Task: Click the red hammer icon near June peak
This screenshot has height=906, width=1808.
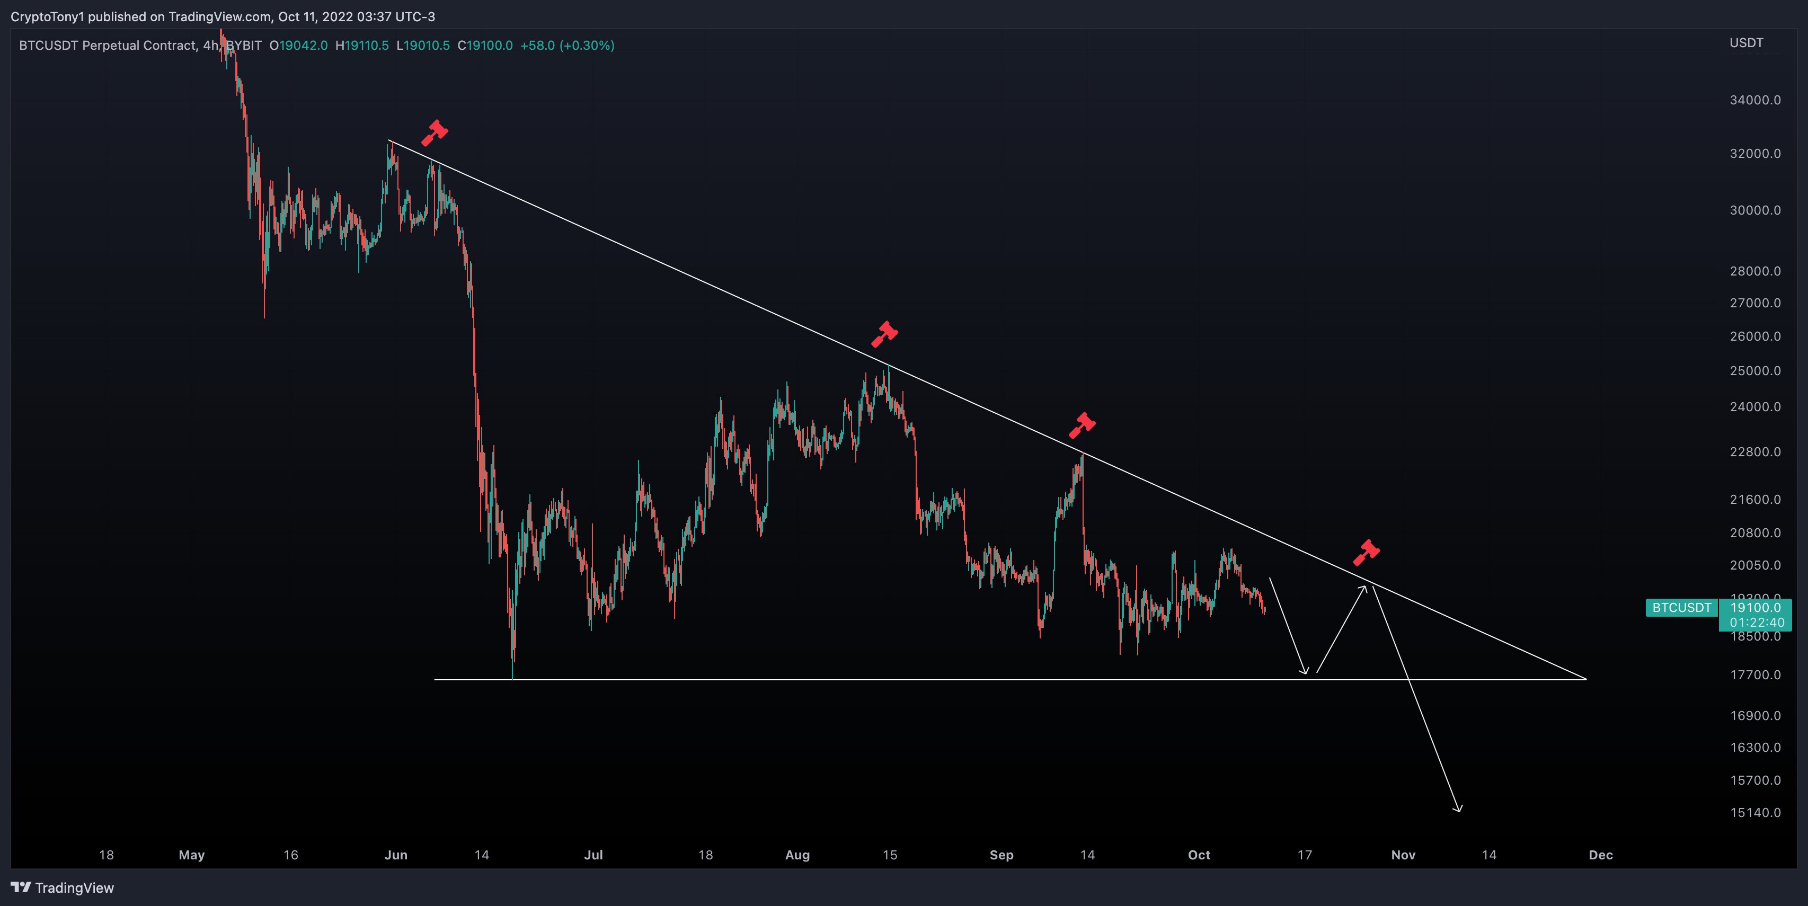Action: [435, 132]
